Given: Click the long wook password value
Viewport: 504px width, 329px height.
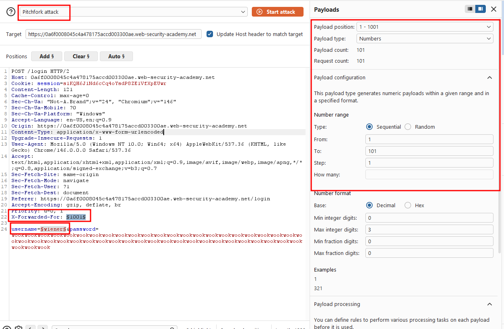Looking at the screenshot, I should [157, 241].
